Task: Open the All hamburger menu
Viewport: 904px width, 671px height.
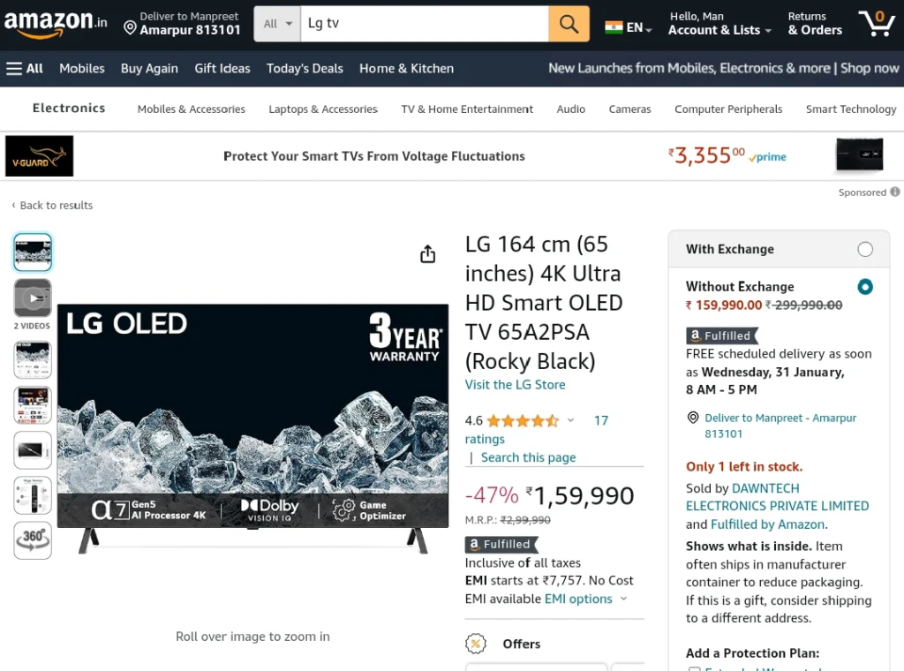Action: coord(25,69)
